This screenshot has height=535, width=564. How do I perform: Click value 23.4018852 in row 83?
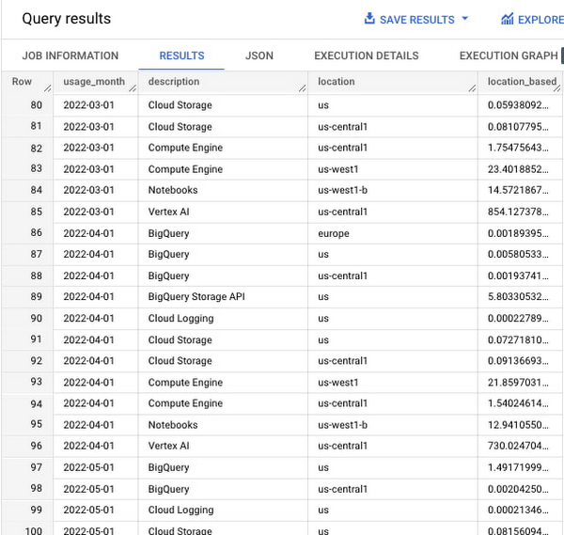pos(518,169)
